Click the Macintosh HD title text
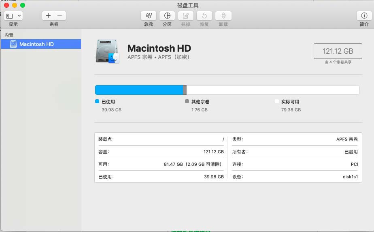Viewport: 374px width, 232px height. pos(159,48)
